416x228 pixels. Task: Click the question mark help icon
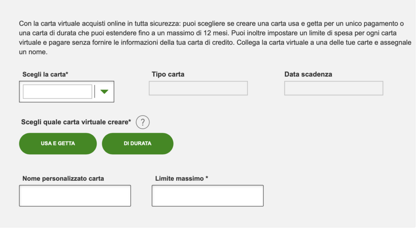click(143, 122)
